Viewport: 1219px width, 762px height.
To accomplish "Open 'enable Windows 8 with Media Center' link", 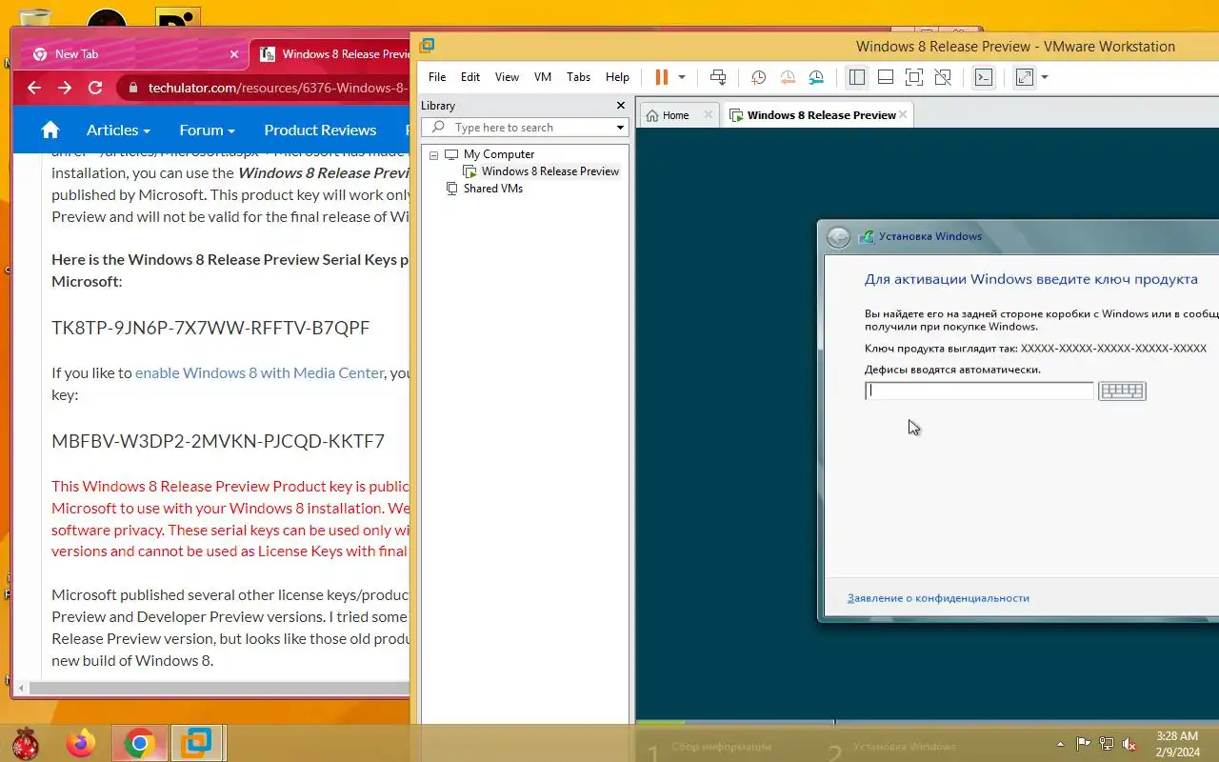I will 260,372.
